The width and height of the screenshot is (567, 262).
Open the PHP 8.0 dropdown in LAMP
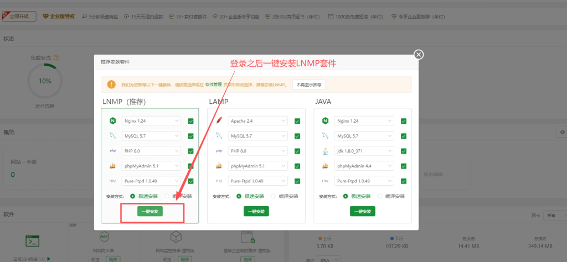tap(258, 151)
